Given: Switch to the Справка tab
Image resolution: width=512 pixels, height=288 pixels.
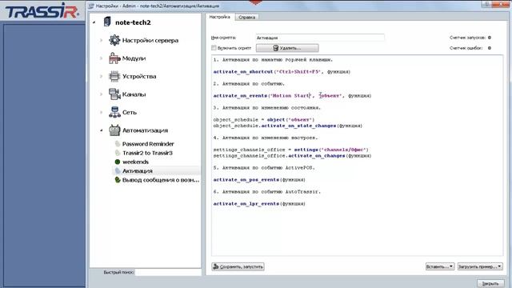Looking at the screenshot, I should [x=247, y=18].
